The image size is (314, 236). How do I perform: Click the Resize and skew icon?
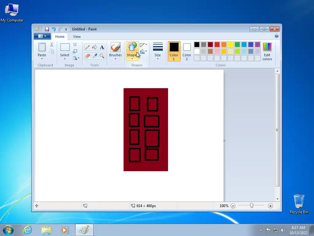(x=75, y=51)
